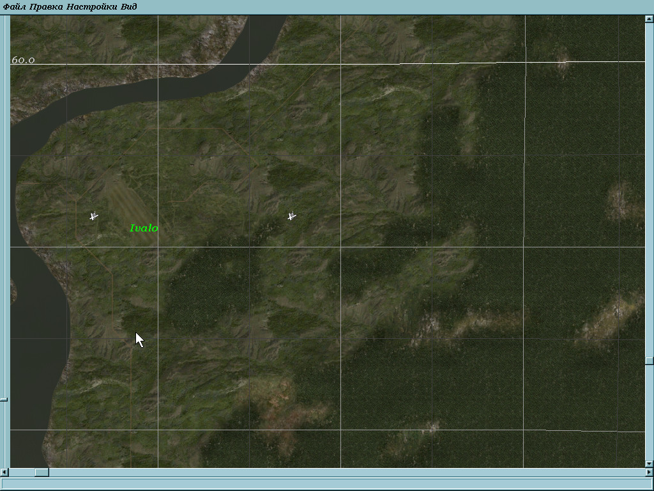Select the airplane marker east of Ivalo
The width and height of the screenshot is (654, 491).
tap(292, 216)
